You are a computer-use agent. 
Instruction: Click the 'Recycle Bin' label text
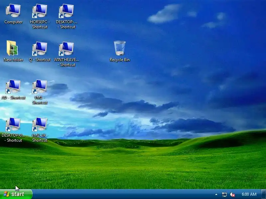[x=120, y=60]
